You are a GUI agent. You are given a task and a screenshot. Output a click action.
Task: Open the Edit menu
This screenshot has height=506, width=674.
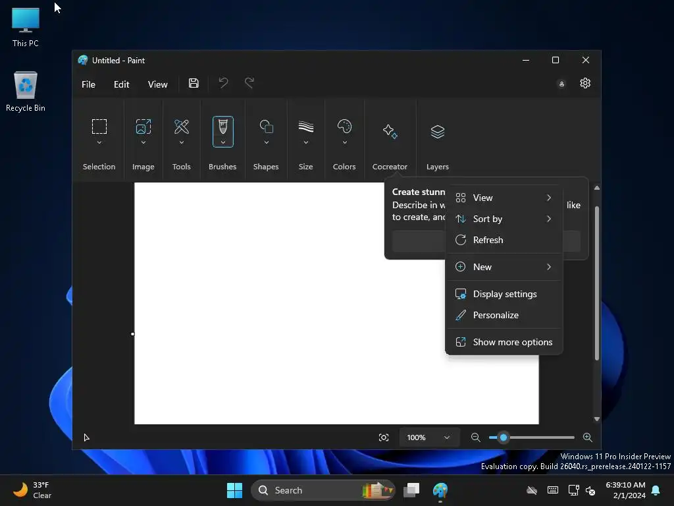coord(121,84)
